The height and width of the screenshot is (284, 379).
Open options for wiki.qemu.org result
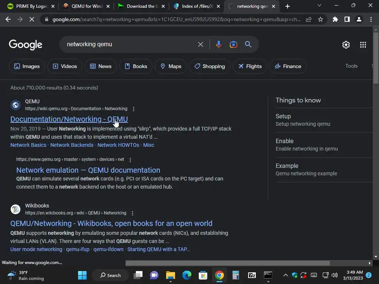[x=133, y=109]
